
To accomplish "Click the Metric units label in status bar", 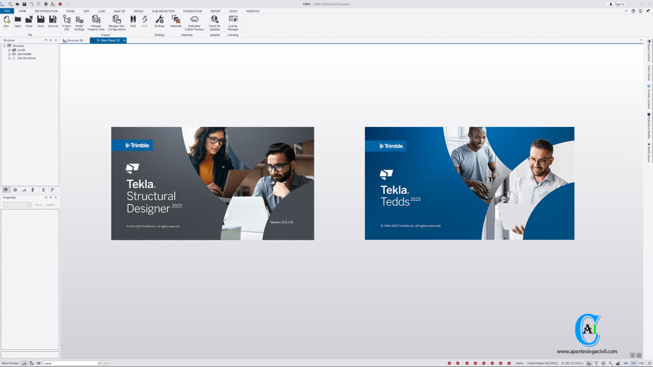I will (519, 363).
